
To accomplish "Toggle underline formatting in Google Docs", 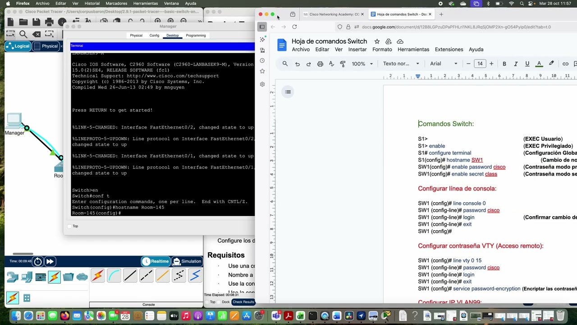I will pos(527,64).
